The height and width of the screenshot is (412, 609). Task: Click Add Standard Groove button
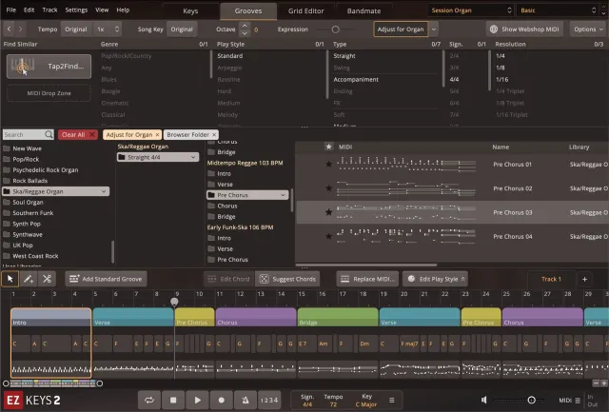pos(106,279)
